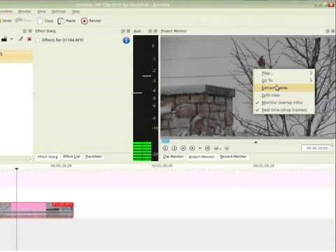The width and height of the screenshot is (336, 252).
Task: Click the fourth circular monitor play-zone button
Action: coord(192,148)
